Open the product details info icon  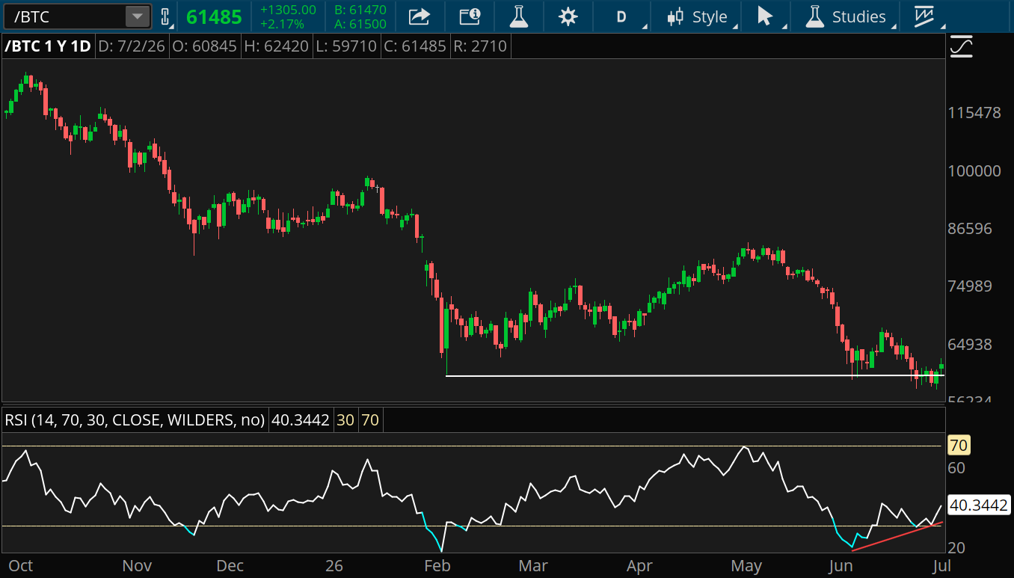(470, 16)
